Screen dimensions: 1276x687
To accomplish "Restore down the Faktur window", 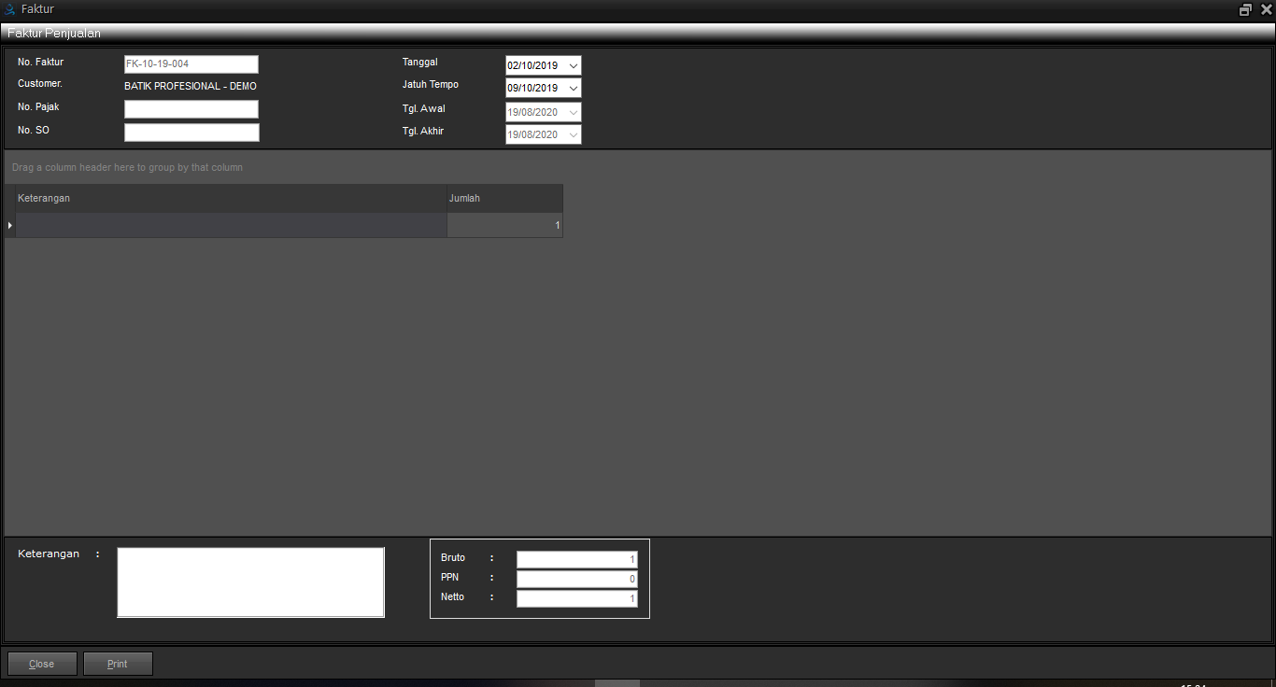I will 1245,9.
